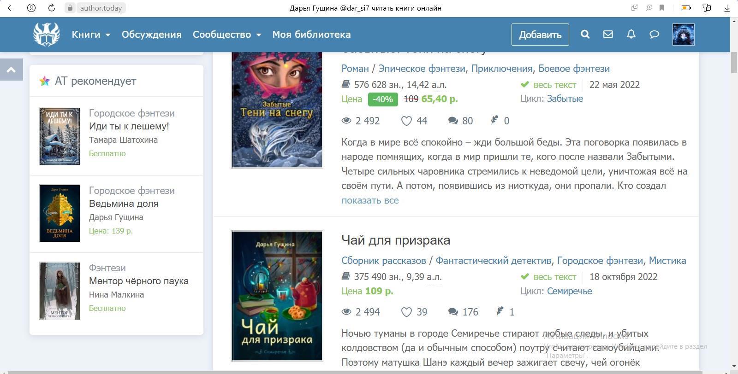Open the bell notifications icon
Image resolution: width=738 pixels, height=374 pixels.
(631, 34)
